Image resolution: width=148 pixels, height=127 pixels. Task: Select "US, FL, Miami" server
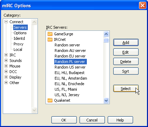(66, 89)
